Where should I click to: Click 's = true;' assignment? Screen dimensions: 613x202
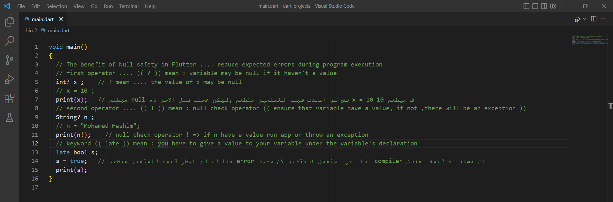click(71, 161)
